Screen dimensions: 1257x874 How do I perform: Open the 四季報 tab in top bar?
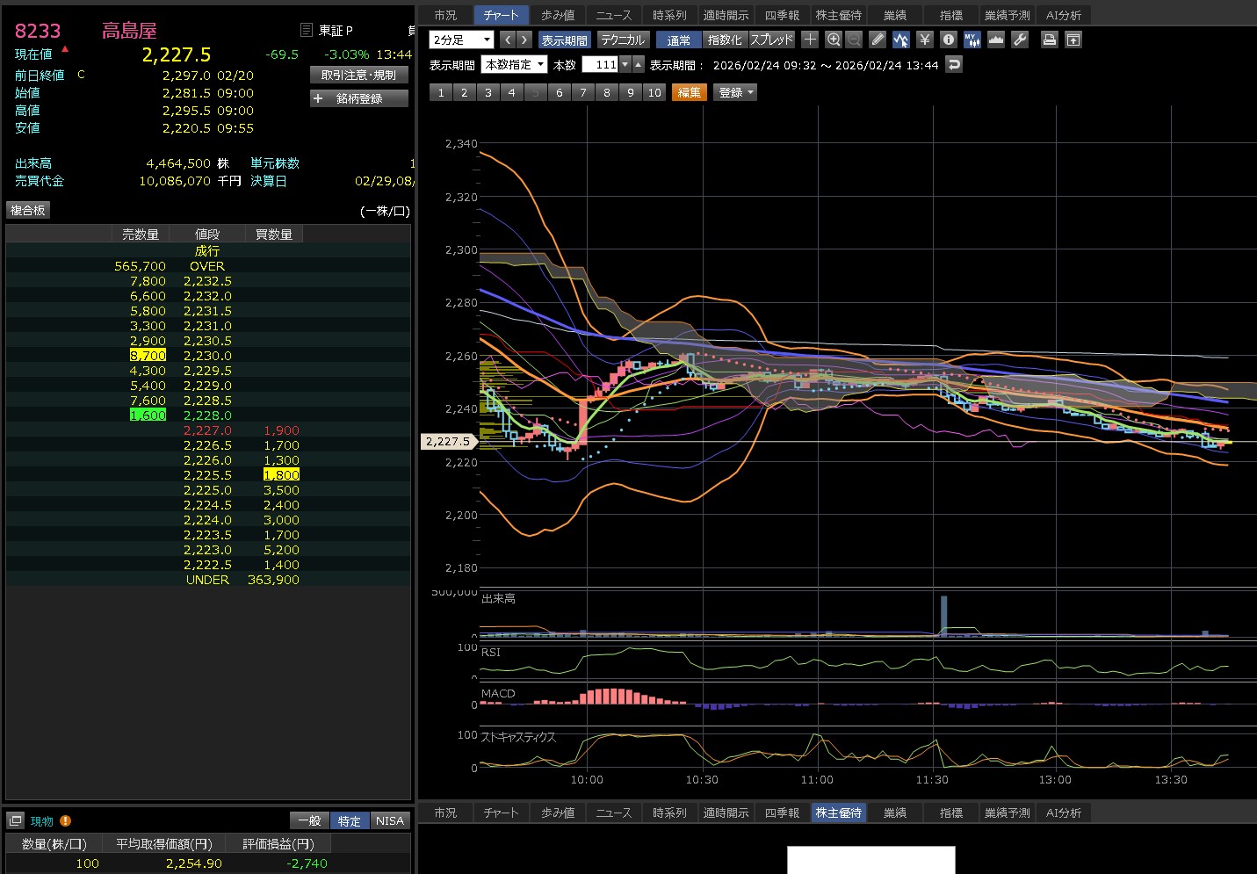(782, 15)
